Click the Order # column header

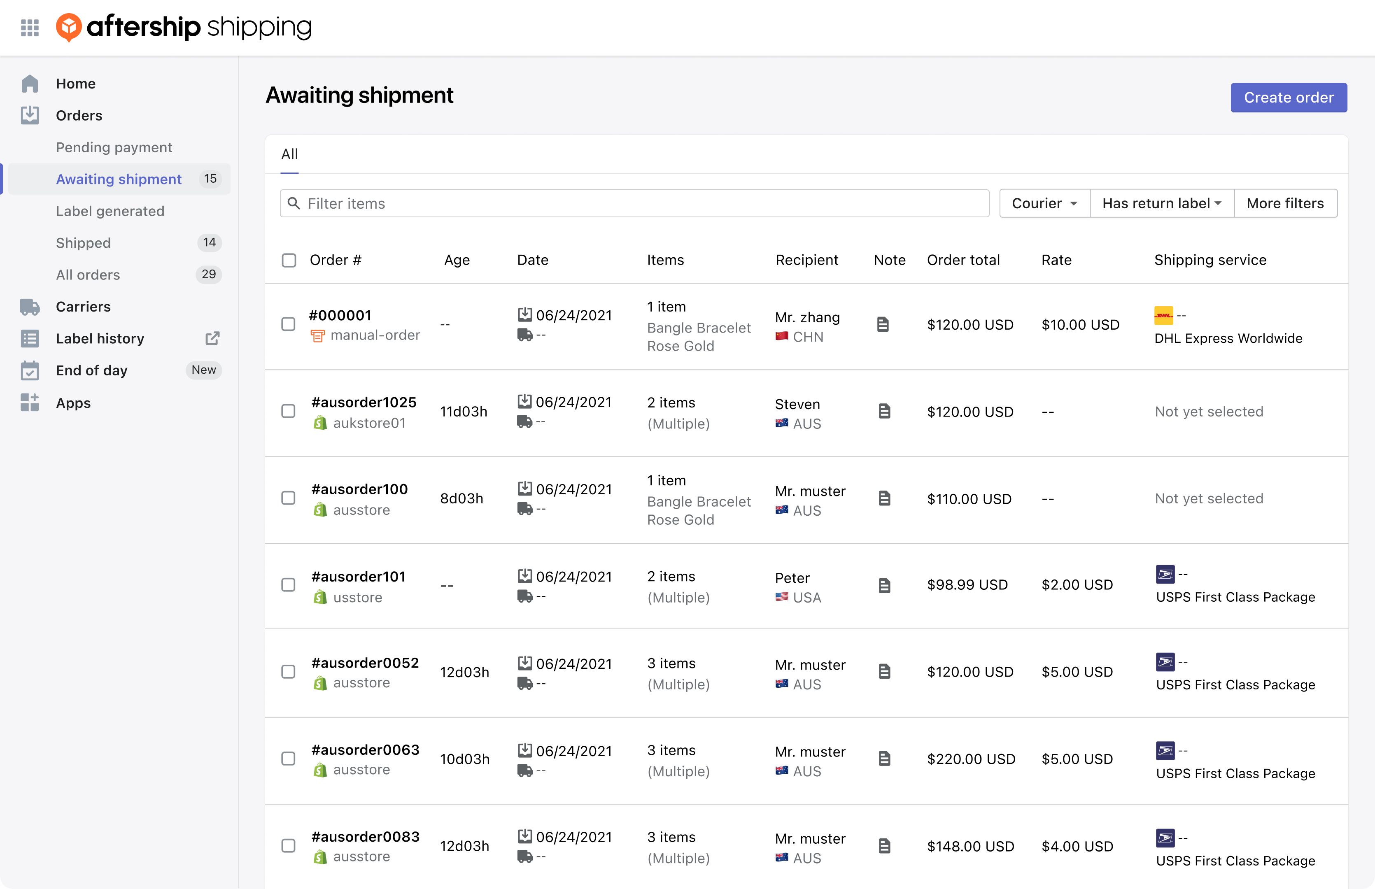tap(336, 261)
